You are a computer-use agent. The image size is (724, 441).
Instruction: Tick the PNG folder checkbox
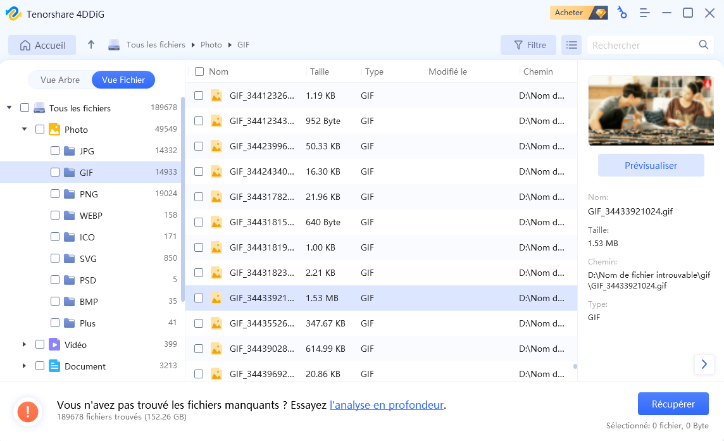coord(55,194)
